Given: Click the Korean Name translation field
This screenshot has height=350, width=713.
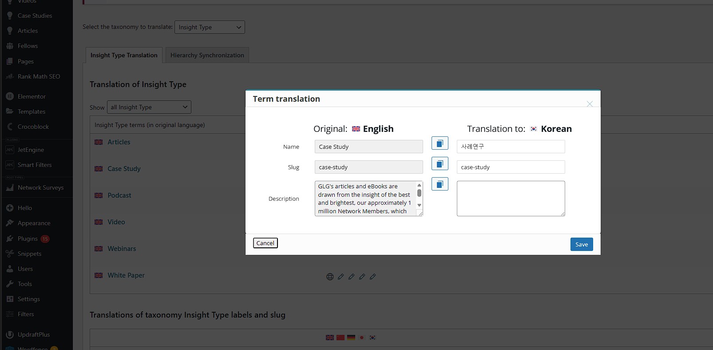Looking at the screenshot, I should click(511, 147).
